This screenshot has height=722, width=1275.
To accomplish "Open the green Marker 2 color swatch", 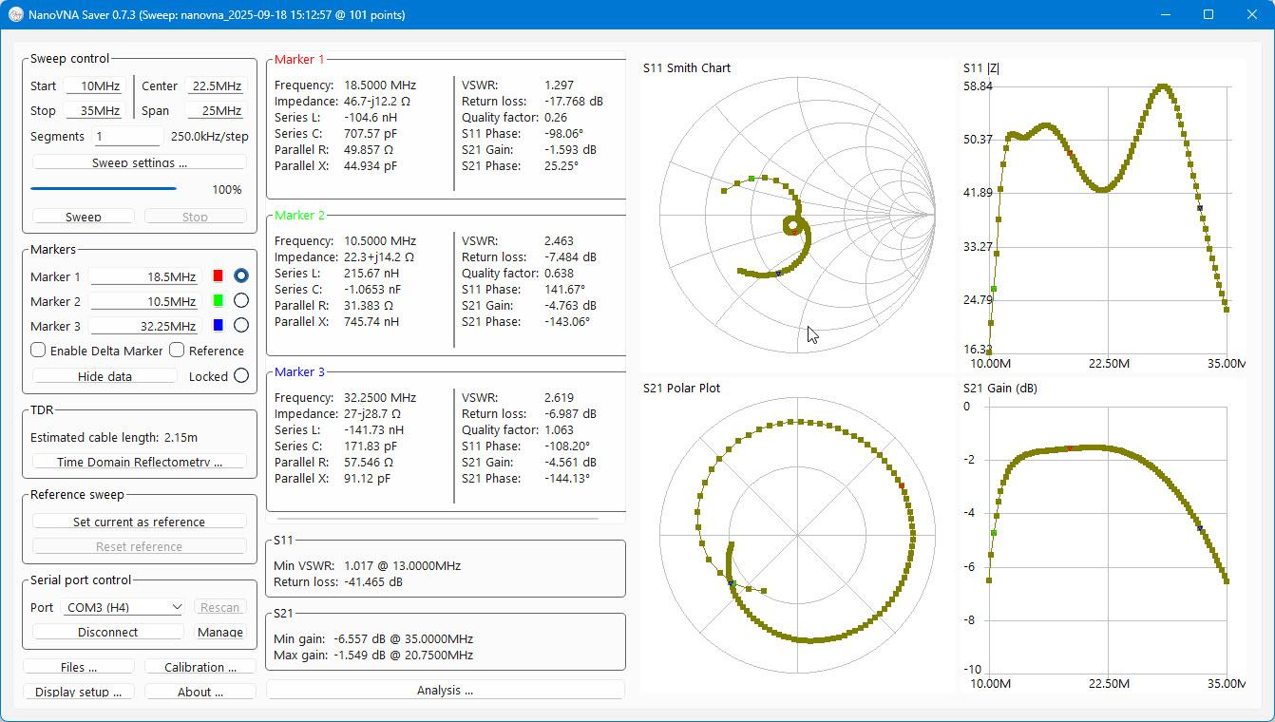I will [218, 301].
